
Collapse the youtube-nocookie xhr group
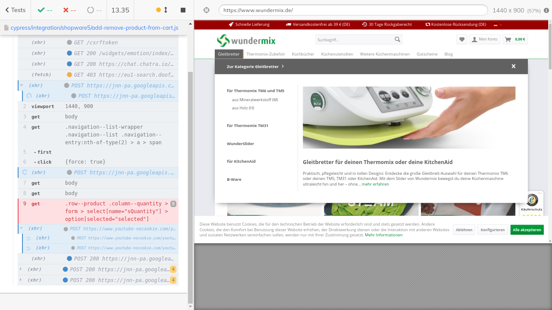click(x=21, y=229)
